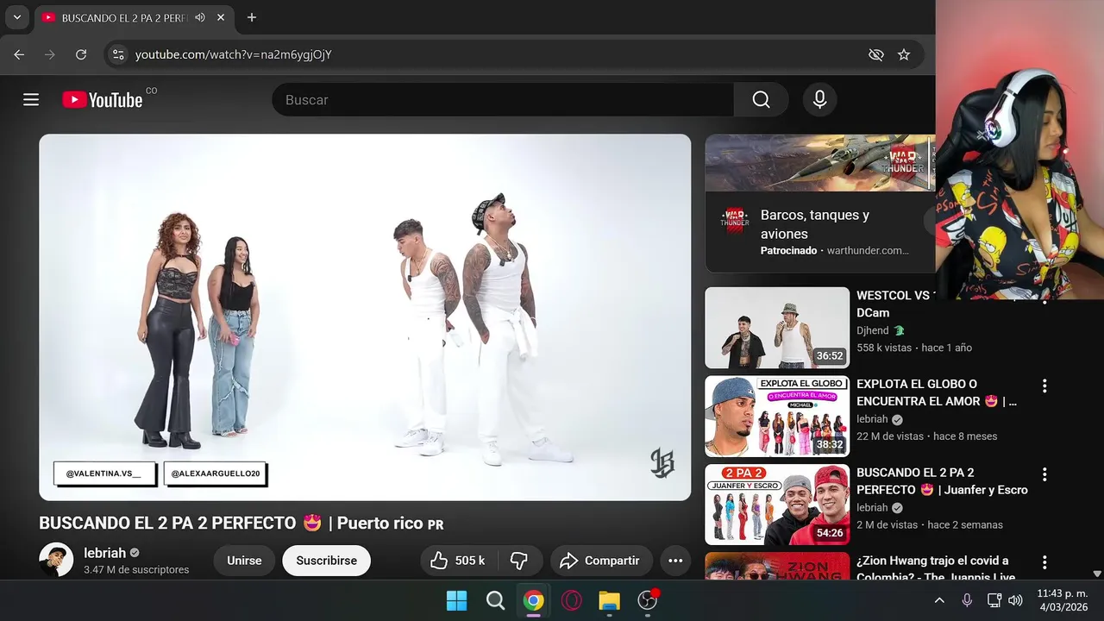Screen dimensions: 1104x621
Task: Select the BUSCANDO EL 2 PA 2 PERF tab
Action: tap(123, 17)
